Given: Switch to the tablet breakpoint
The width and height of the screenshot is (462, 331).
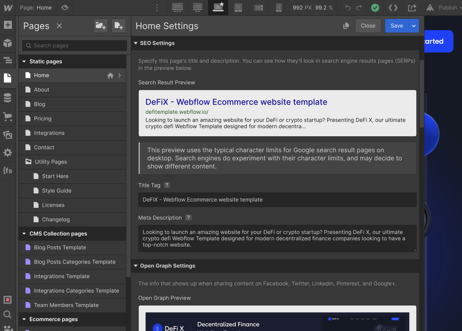Looking at the screenshot, I should pos(238,8).
